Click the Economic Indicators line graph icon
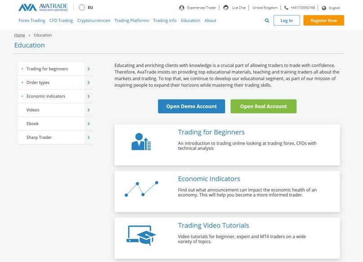This screenshot has height=262, width=363. (x=142, y=189)
